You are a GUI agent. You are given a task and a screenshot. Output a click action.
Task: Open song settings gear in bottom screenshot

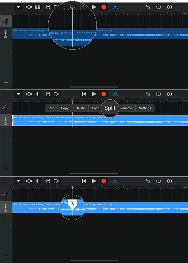pyautogui.click(x=169, y=181)
